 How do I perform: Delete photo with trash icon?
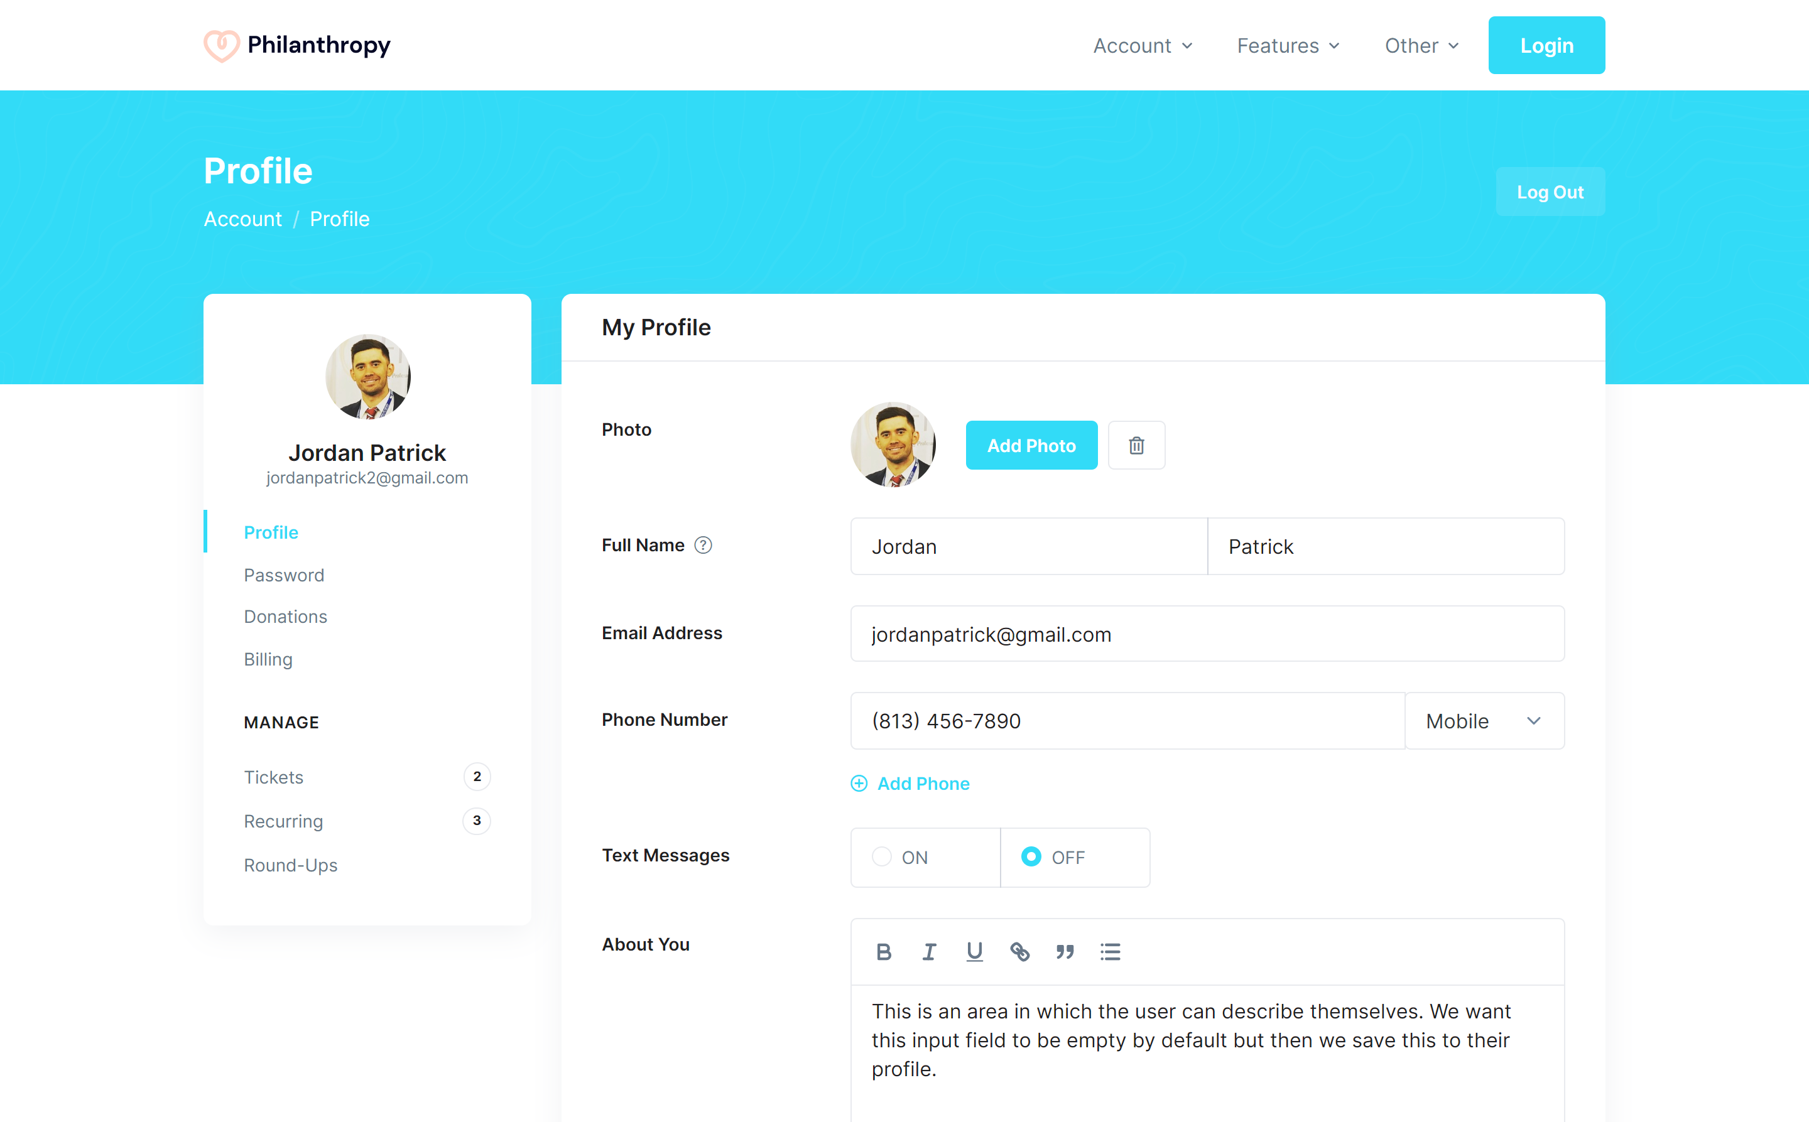[1136, 445]
